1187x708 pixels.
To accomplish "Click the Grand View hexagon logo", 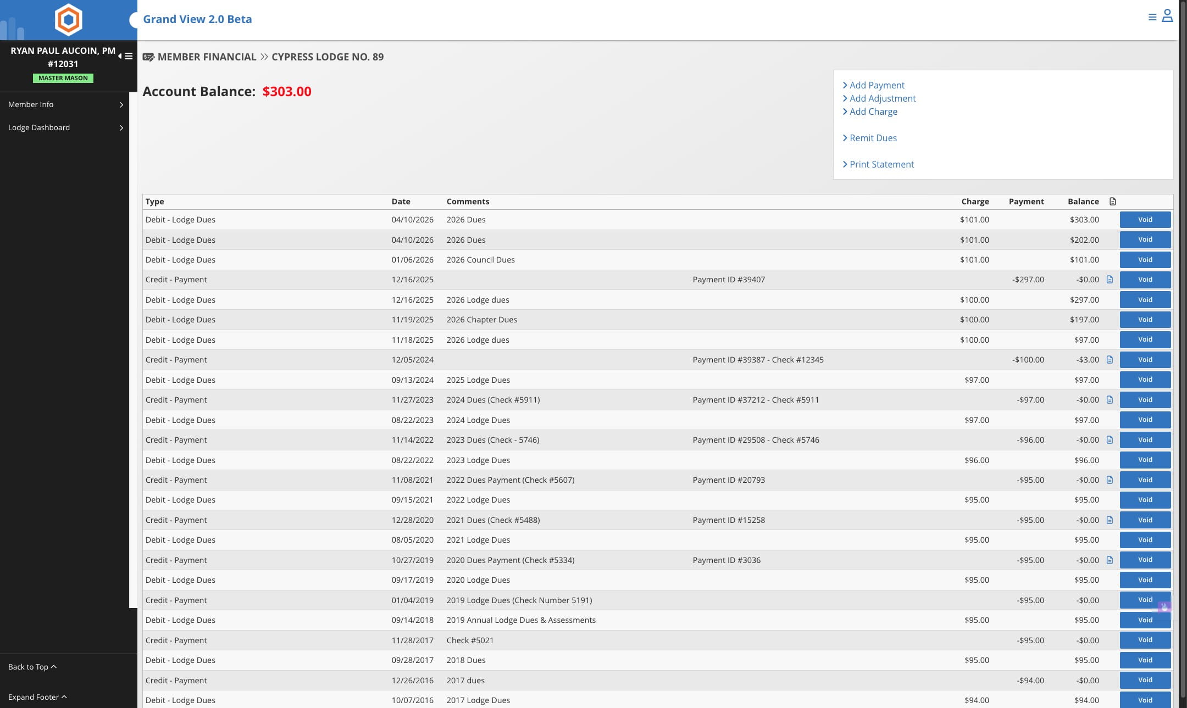I will [69, 20].
